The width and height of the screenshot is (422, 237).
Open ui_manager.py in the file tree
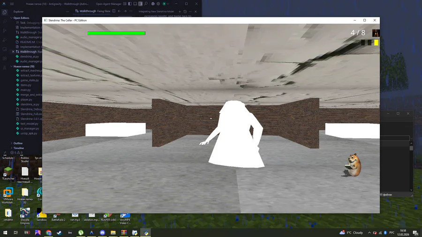(x=29, y=128)
